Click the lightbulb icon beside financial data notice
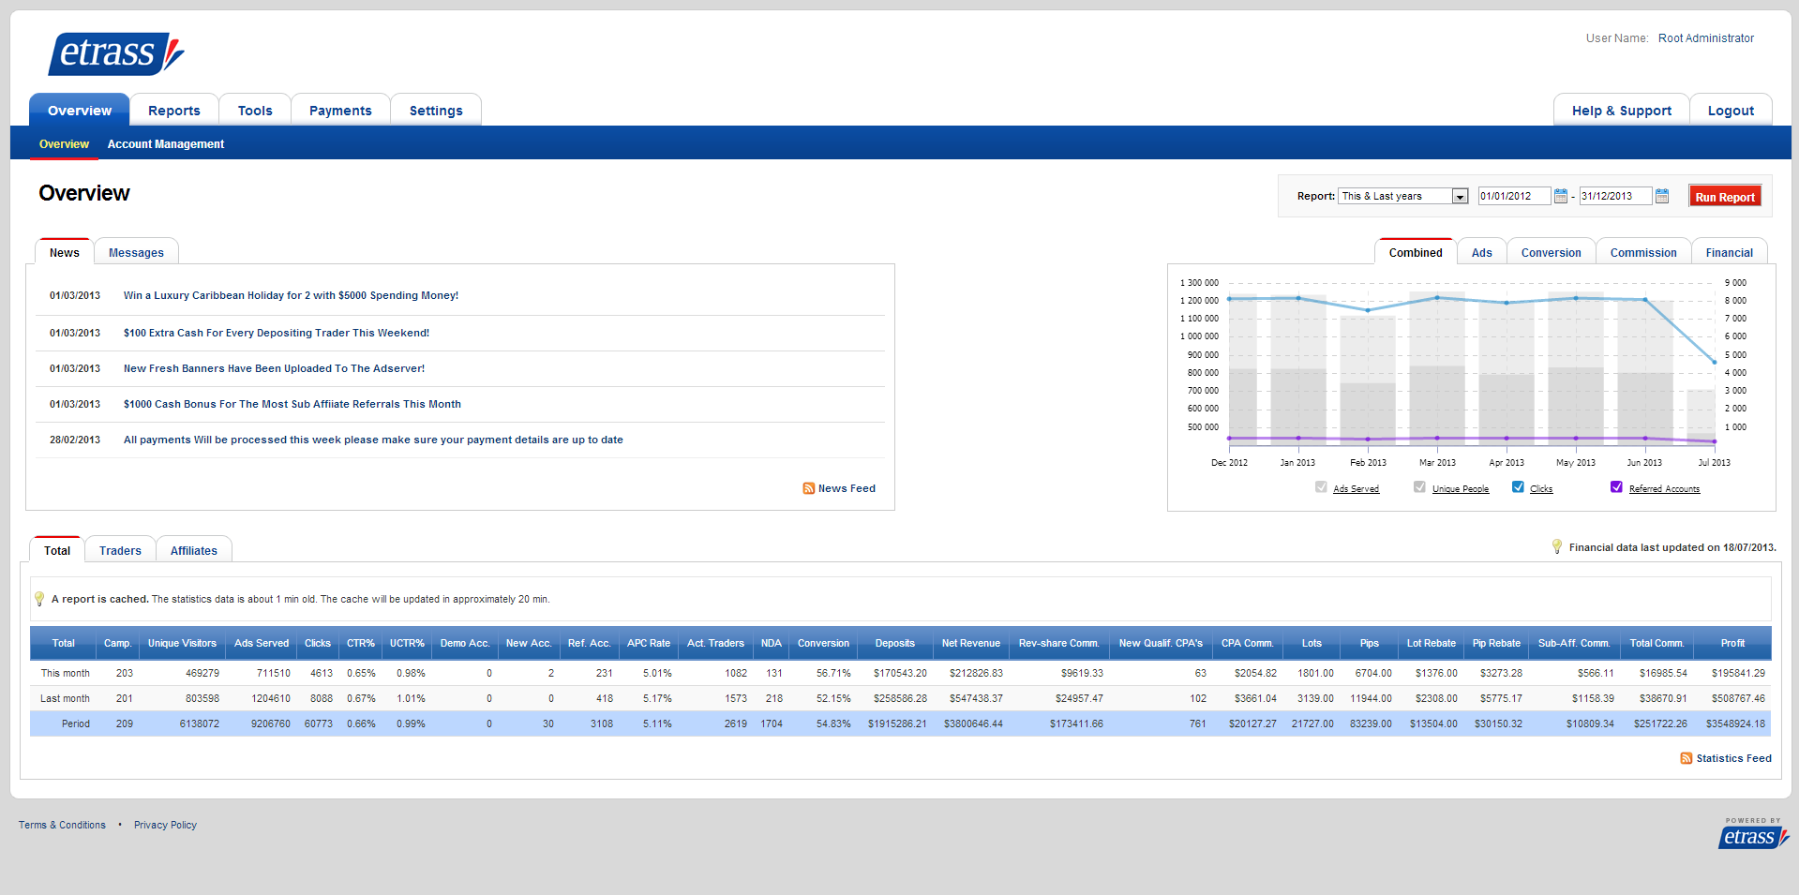 pyautogui.click(x=1557, y=546)
